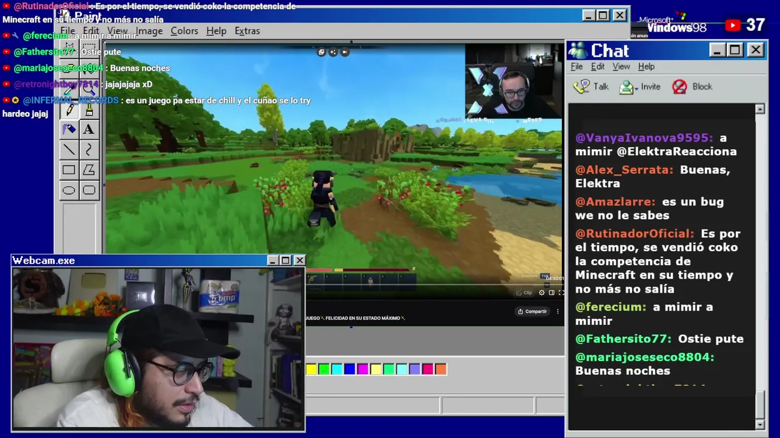The image size is (780, 438).
Task: Select the Airbrush spray tool in Paint
Action: point(69,129)
